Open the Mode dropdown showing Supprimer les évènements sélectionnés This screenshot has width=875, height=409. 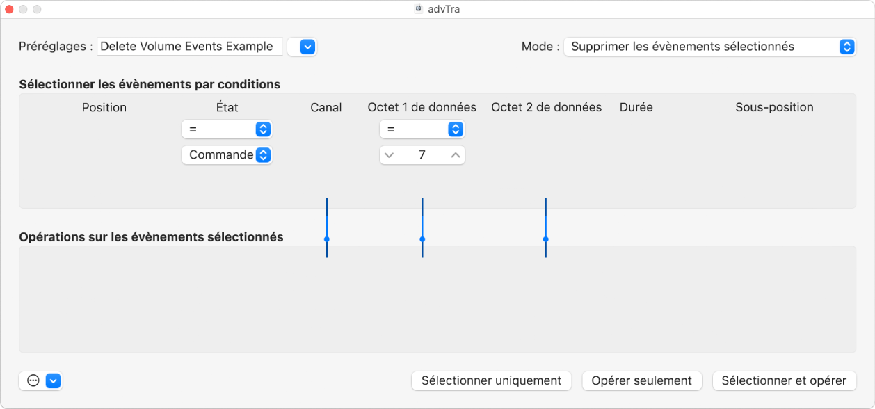pos(846,47)
